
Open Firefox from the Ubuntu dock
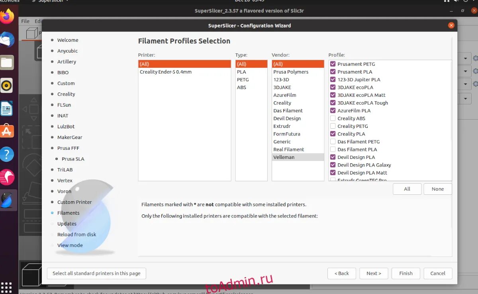(x=7, y=16)
